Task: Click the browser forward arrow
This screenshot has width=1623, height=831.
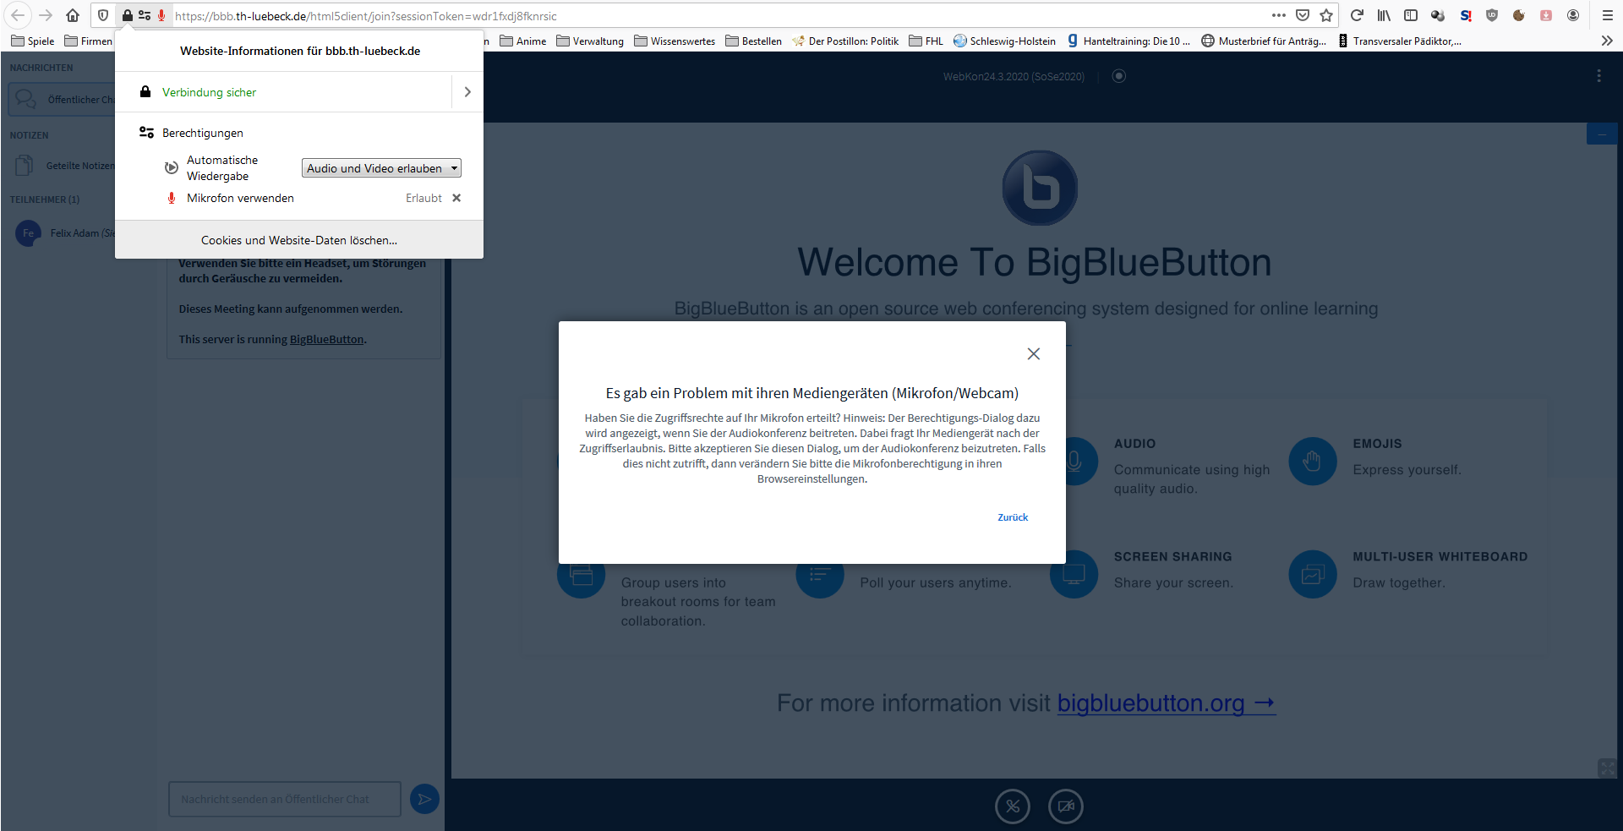Action: point(46,15)
